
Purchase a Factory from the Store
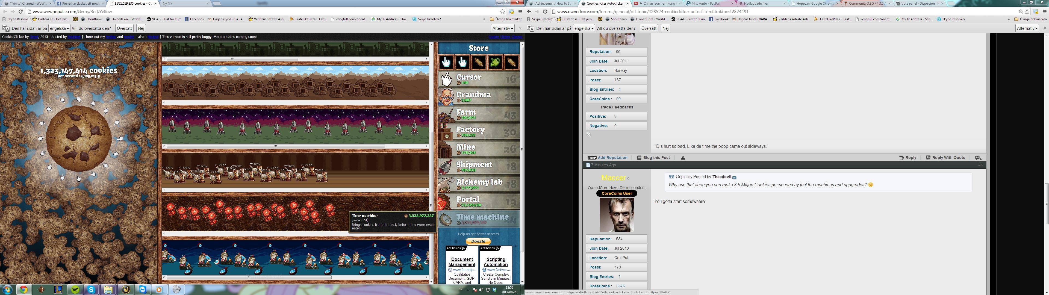coord(479,132)
